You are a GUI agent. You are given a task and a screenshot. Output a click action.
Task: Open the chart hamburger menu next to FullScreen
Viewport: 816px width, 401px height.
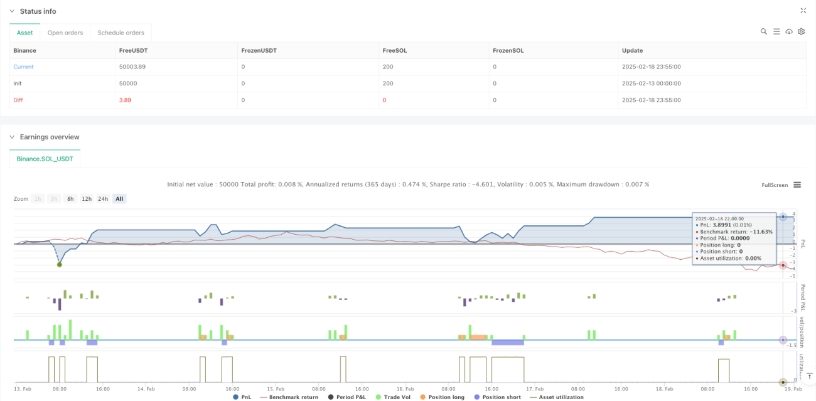[x=797, y=184]
